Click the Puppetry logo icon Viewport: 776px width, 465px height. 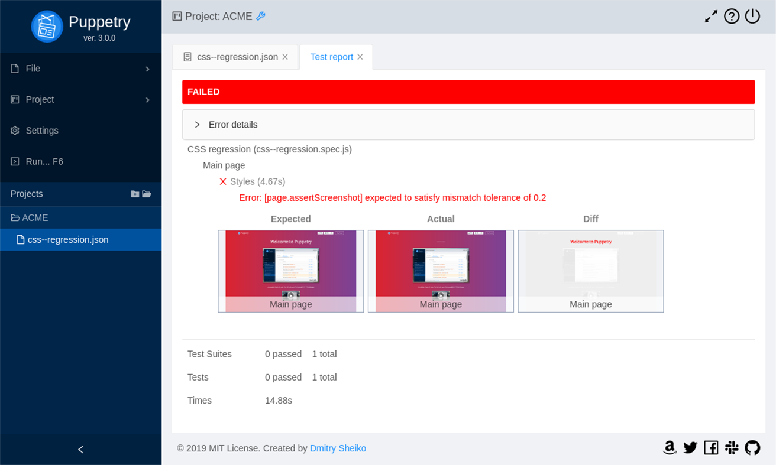pos(47,27)
